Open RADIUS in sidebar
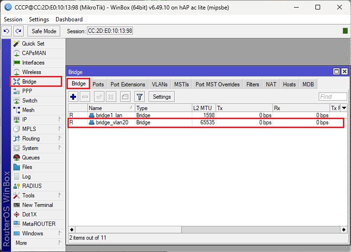Image resolution: width=351 pixels, height=252 pixels. coord(38,186)
